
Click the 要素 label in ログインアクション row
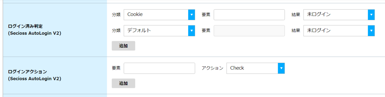tap(116, 68)
